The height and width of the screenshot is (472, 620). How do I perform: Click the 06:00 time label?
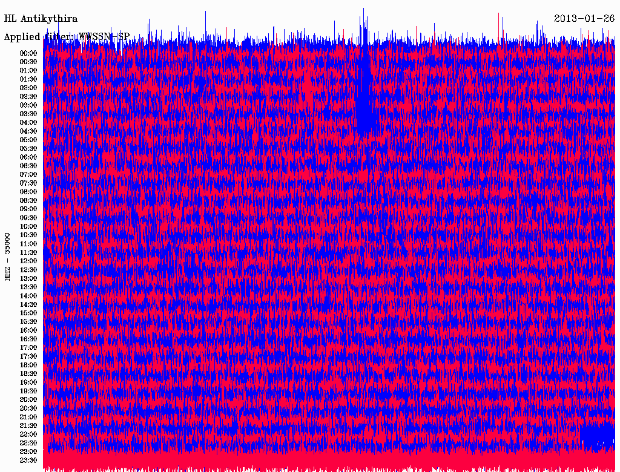pos(28,157)
